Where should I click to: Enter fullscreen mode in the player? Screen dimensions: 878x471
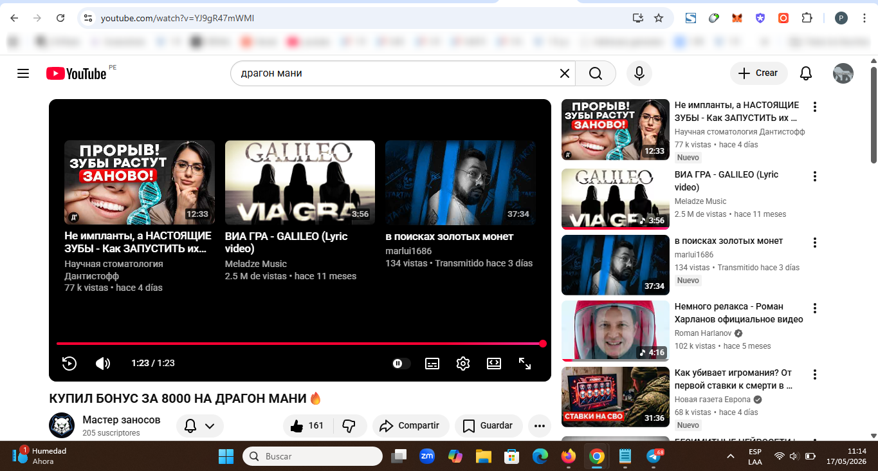pyautogui.click(x=525, y=364)
